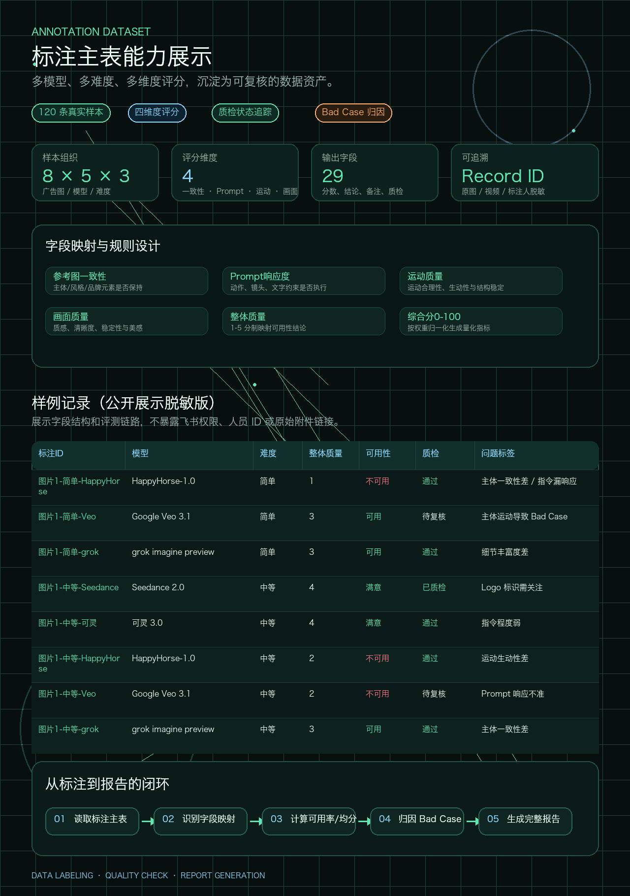Open record 图片1-中等-可灵
This screenshot has width=630, height=896.
click(67, 623)
